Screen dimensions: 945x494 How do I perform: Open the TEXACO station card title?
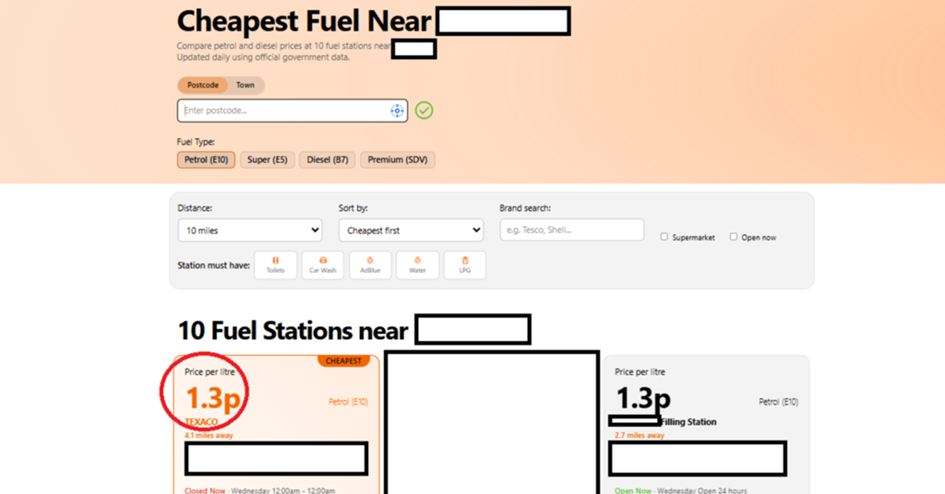(x=201, y=422)
